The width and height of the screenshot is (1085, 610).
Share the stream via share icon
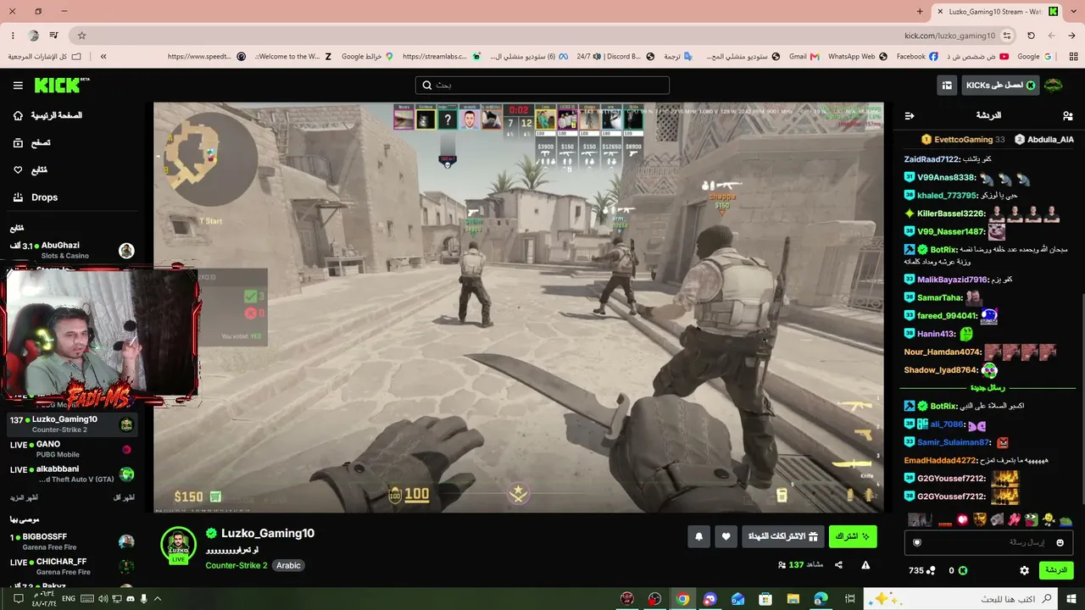(x=838, y=565)
